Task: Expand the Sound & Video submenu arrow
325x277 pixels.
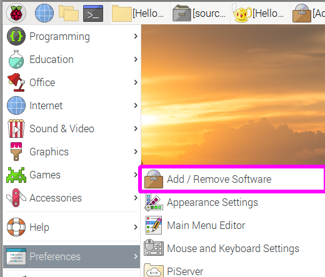Action: (136, 129)
